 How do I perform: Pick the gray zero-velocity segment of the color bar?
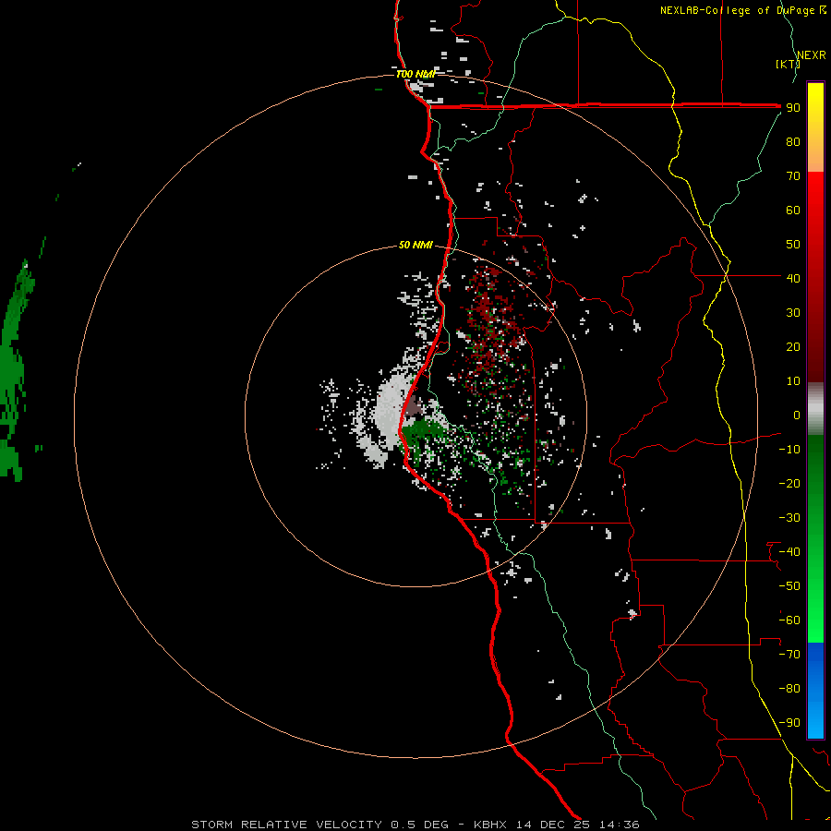click(x=815, y=409)
